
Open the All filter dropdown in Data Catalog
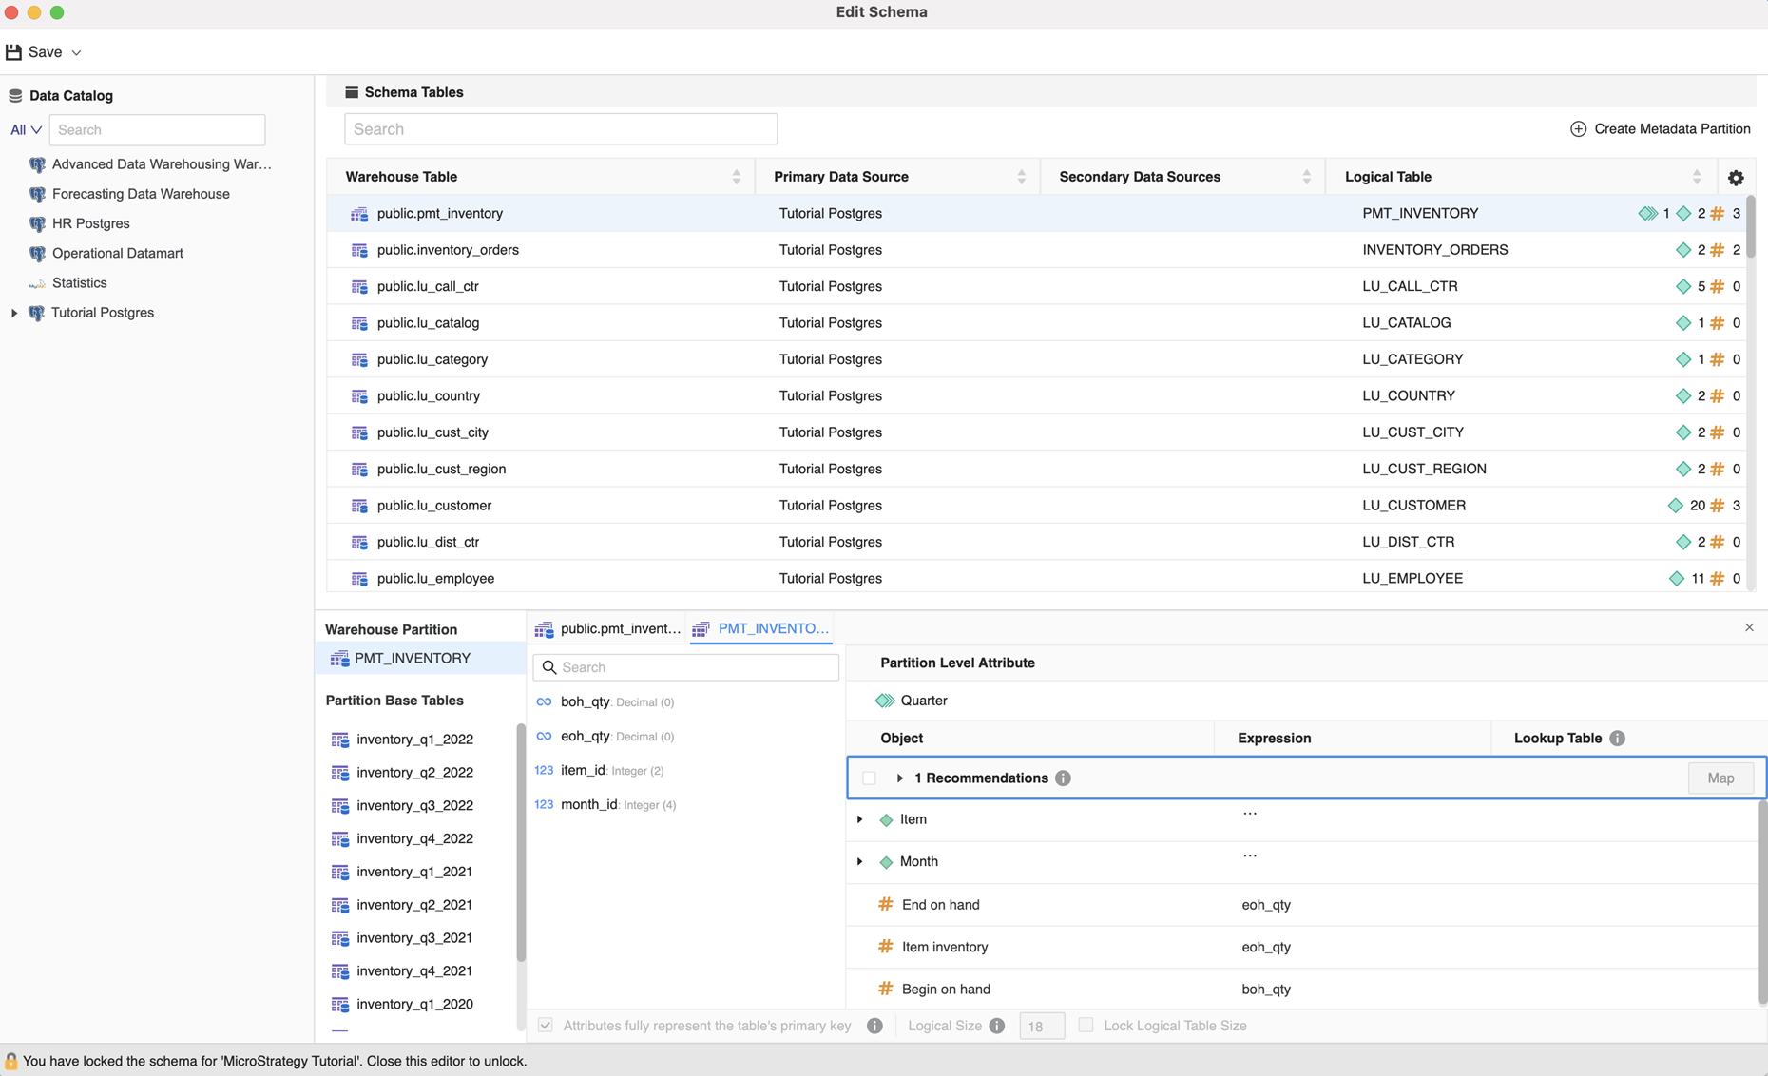click(x=26, y=130)
